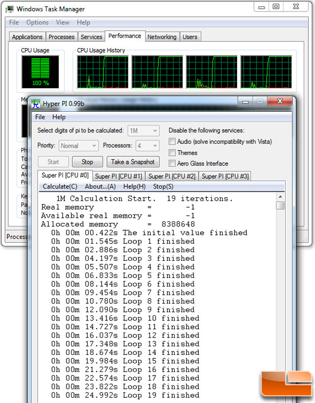
Task: Enable the Audio service disable checkbox
Action: point(172,142)
